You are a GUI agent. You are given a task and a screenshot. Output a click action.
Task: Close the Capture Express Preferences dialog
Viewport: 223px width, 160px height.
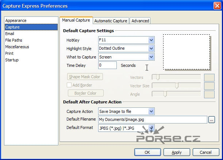click(217, 5)
